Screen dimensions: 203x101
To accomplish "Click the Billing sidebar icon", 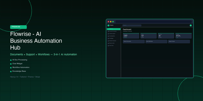I will 108,43.
